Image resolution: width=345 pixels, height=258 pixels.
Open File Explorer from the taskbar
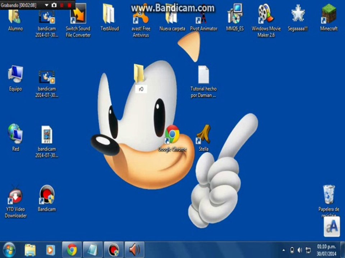pyautogui.click(x=30, y=250)
